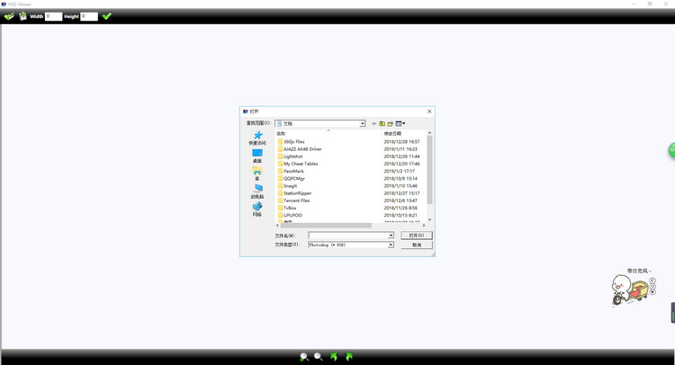This screenshot has width=675, height=365.
Task: Click the create new folder icon
Action: 390,124
